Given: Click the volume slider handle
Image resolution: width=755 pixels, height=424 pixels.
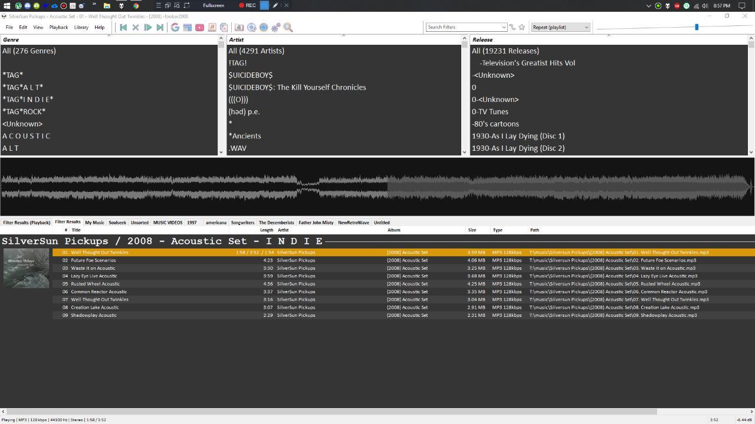Looking at the screenshot, I should click(x=697, y=27).
